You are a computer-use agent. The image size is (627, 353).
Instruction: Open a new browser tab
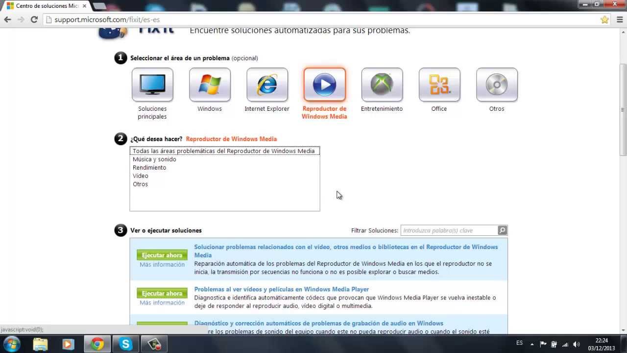pos(99,6)
